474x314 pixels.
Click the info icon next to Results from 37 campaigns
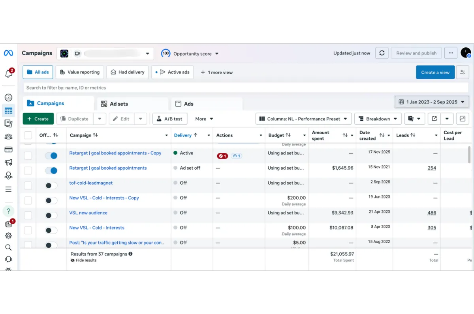(130, 254)
